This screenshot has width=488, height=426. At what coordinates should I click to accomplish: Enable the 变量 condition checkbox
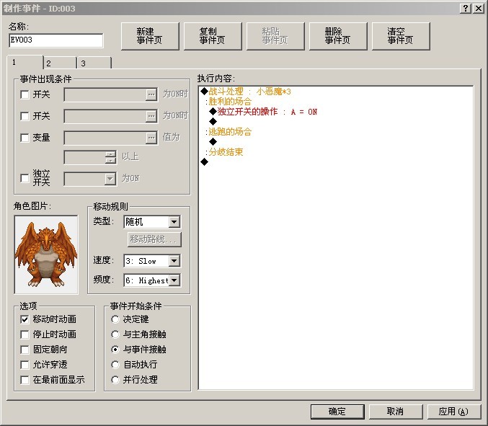pos(25,138)
